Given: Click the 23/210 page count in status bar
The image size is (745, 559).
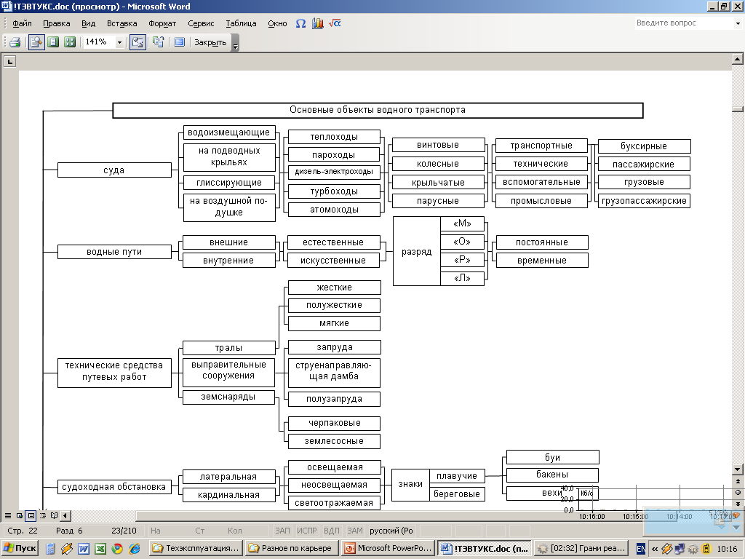Looking at the screenshot, I should (x=124, y=531).
